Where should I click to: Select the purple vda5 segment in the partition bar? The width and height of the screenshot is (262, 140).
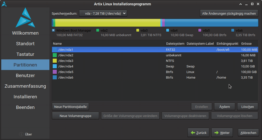[x=163, y=23]
